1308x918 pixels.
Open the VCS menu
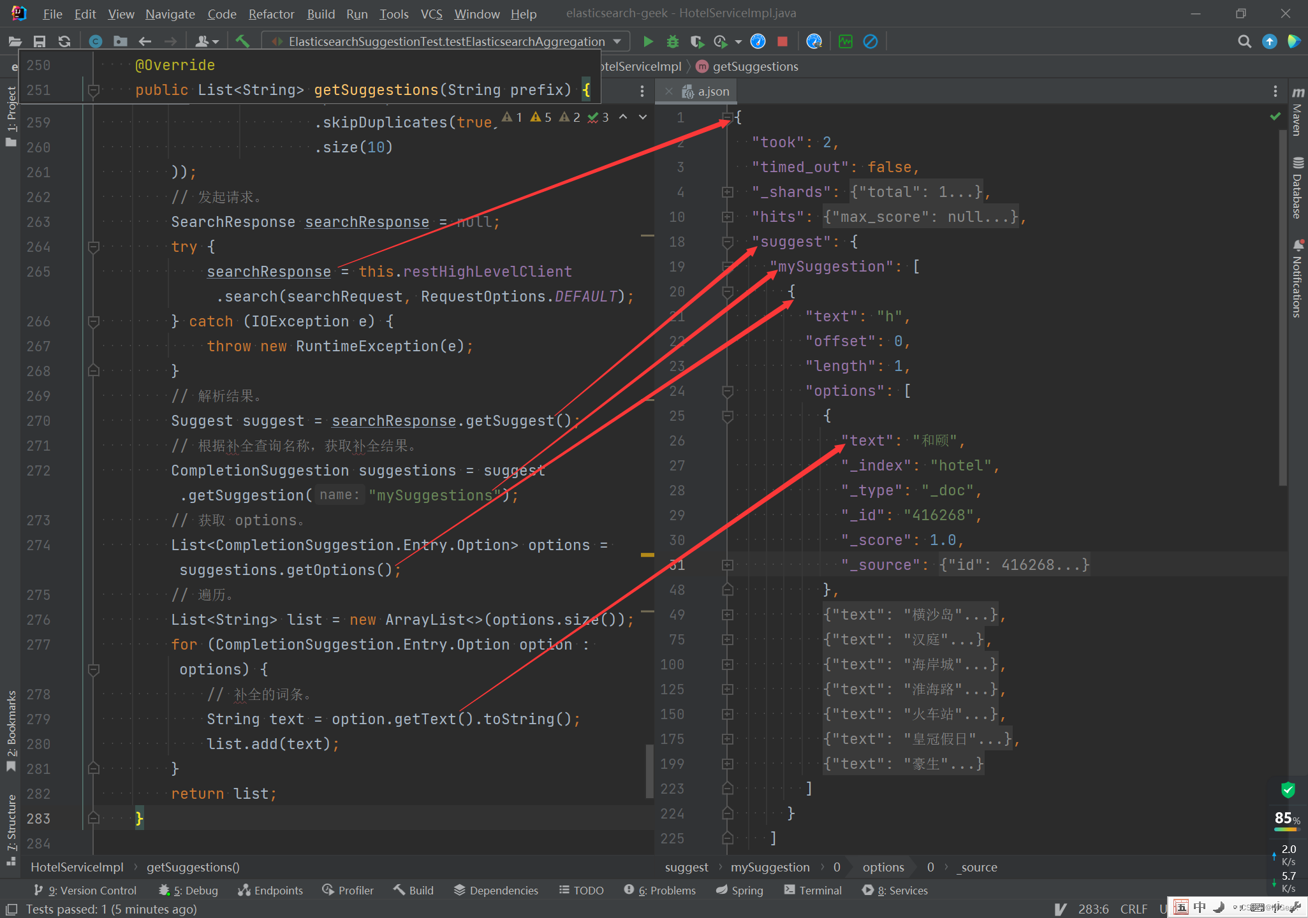[431, 13]
